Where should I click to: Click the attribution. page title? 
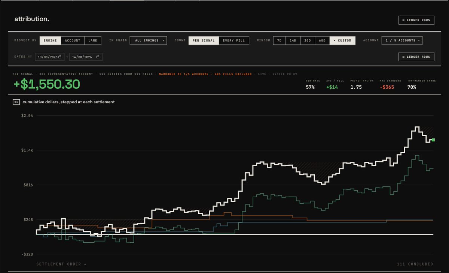tap(32, 19)
